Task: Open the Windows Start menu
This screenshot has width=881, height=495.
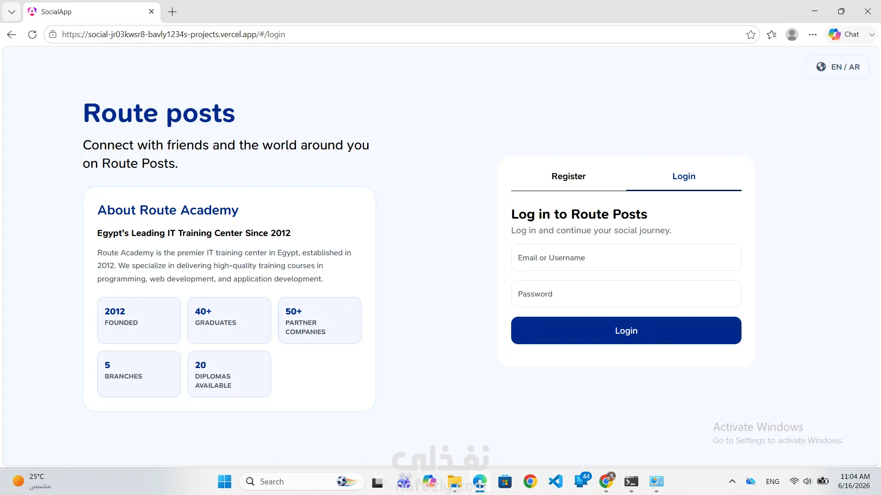Action: tap(224, 481)
